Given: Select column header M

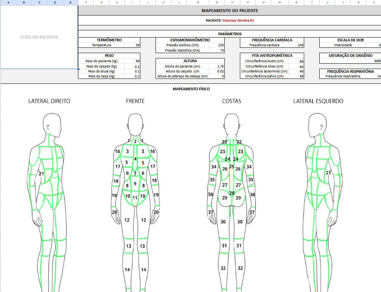Looking at the screenshot, I should (198, 2).
